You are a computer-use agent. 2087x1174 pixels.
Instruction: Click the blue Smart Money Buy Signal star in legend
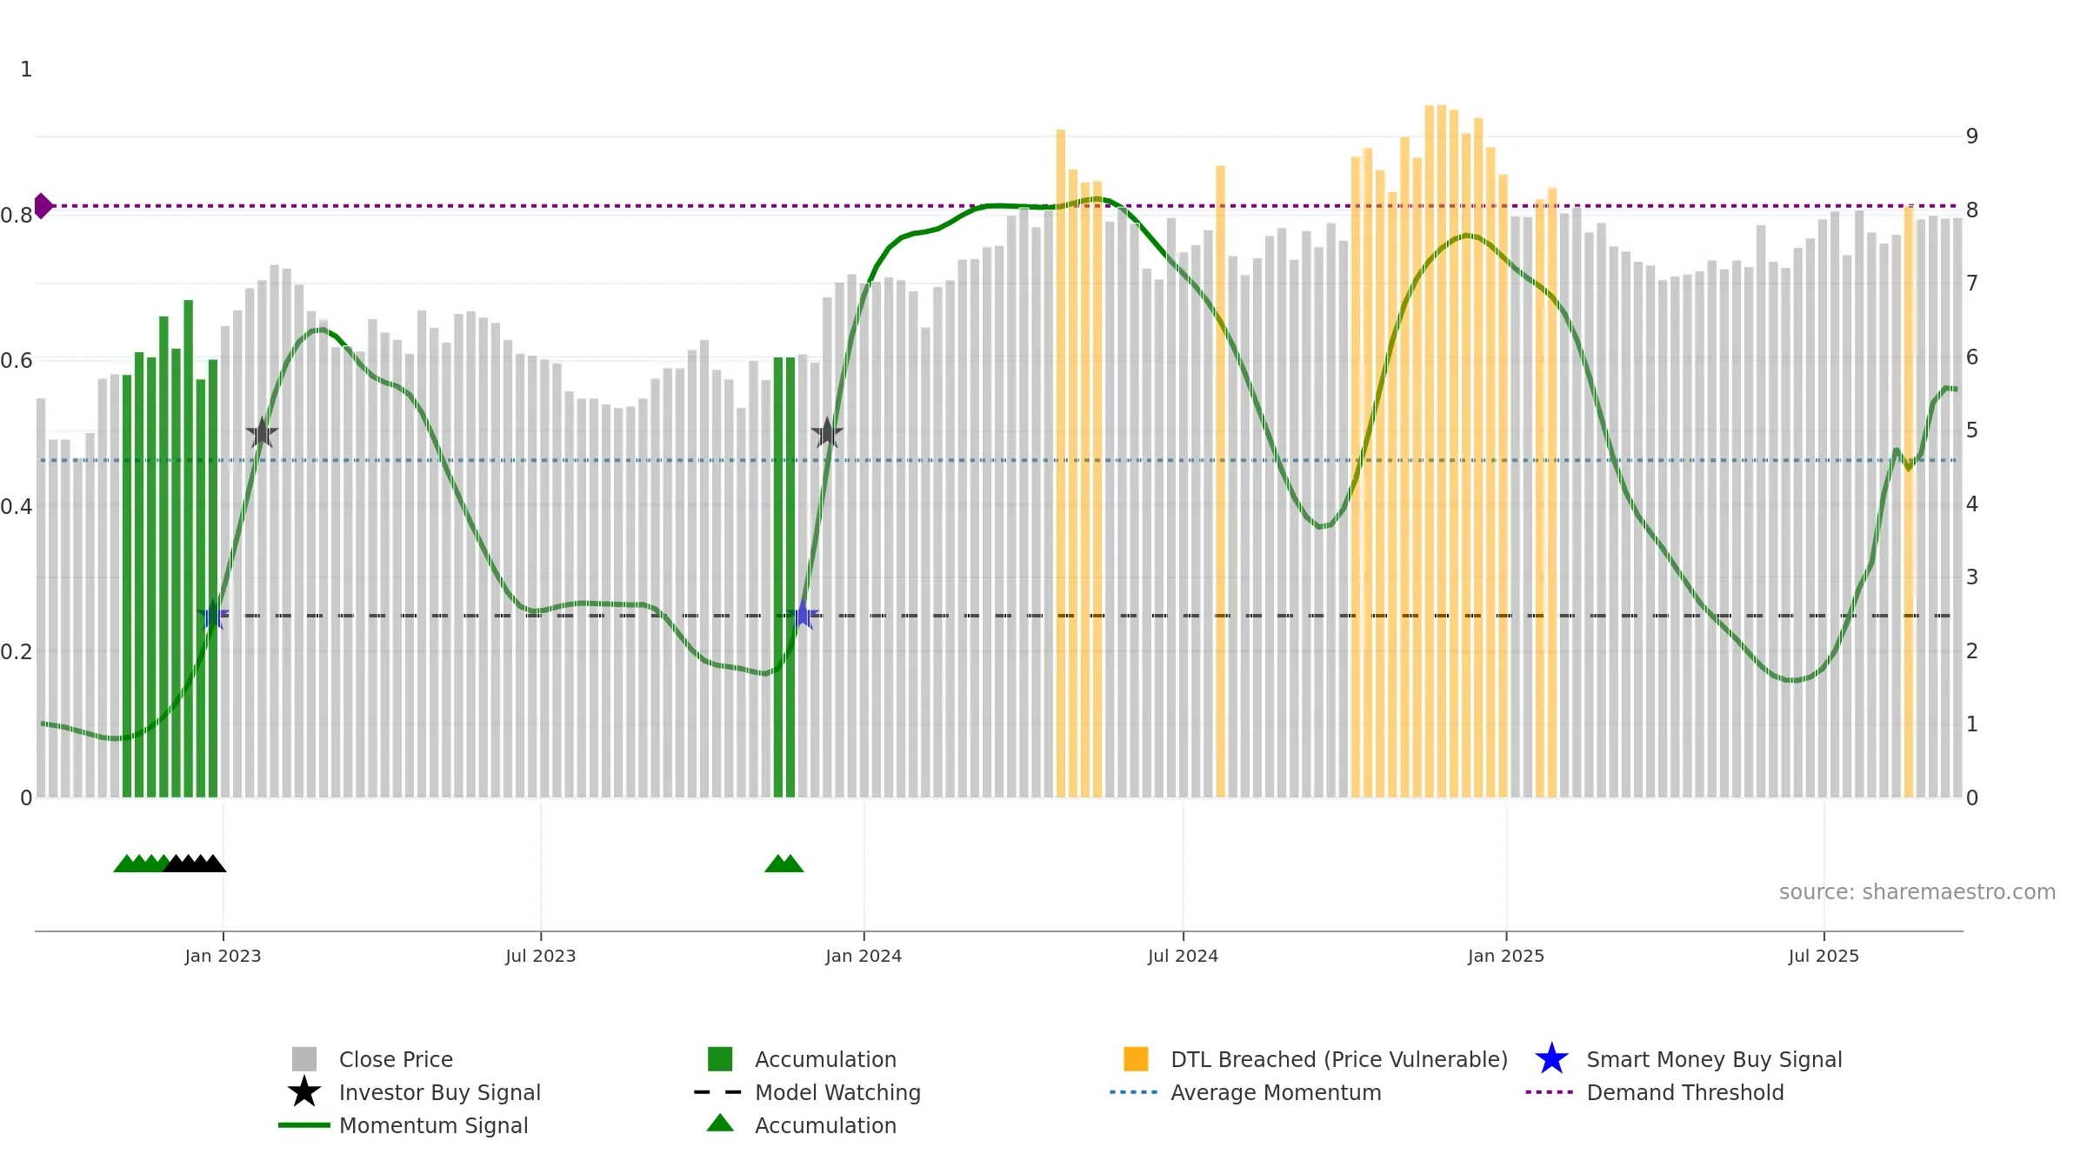pos(1551,1059)
